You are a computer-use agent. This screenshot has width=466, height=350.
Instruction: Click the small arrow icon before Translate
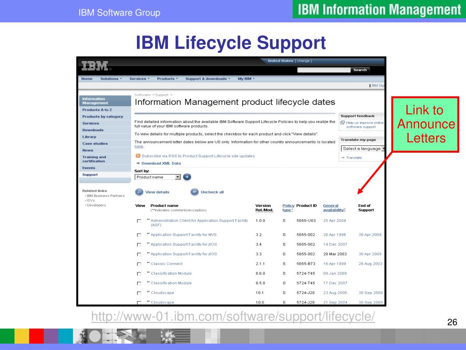coord(343,158)
